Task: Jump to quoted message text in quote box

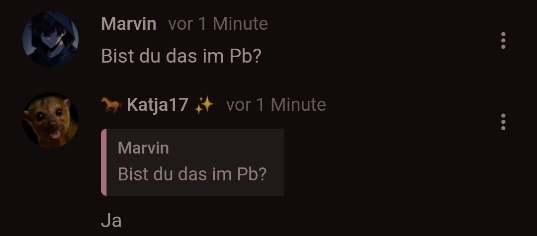Action: 192,174
